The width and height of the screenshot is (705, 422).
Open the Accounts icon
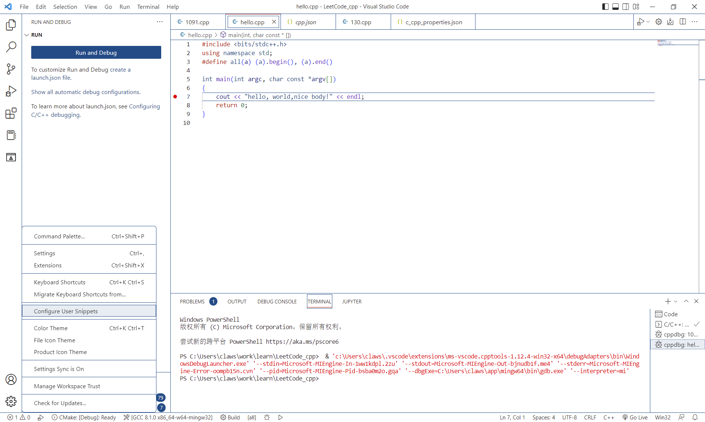pyautogui.click(x=11, y=379)
